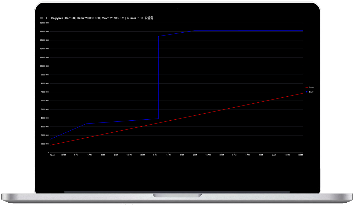This screenshot has height=205, width=354.
Task: Open the 01.08.22–31.08.22 date range
Action: click(149, 18)
